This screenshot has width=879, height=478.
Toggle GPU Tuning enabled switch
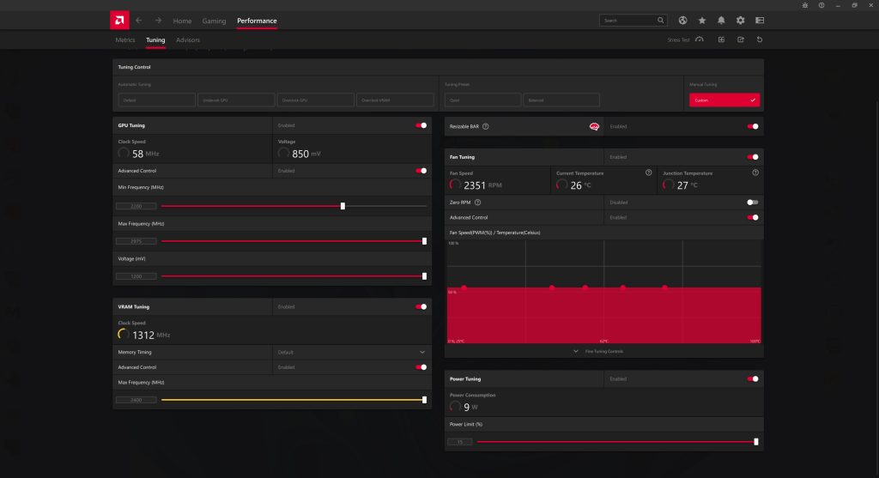tap(421, 125)
